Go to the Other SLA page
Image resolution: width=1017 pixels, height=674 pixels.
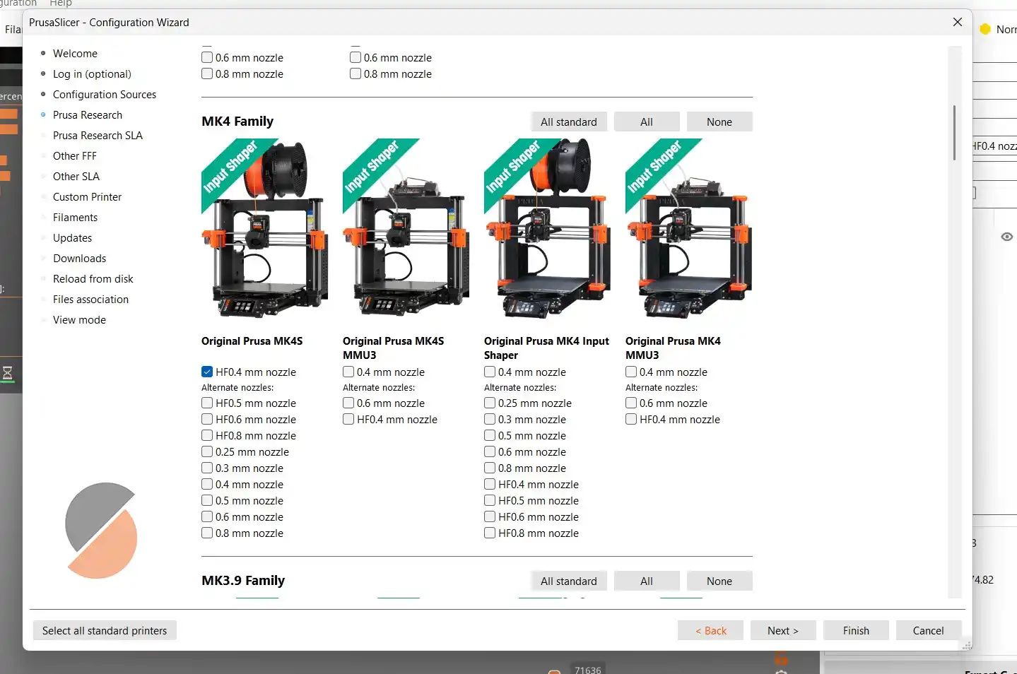click(x=76, y=177)
